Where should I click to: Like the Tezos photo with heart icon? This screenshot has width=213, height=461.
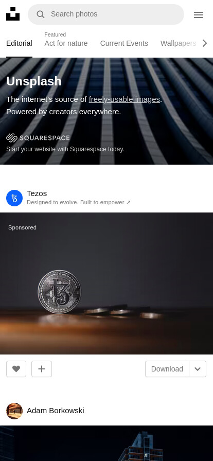tap(16, 369)
